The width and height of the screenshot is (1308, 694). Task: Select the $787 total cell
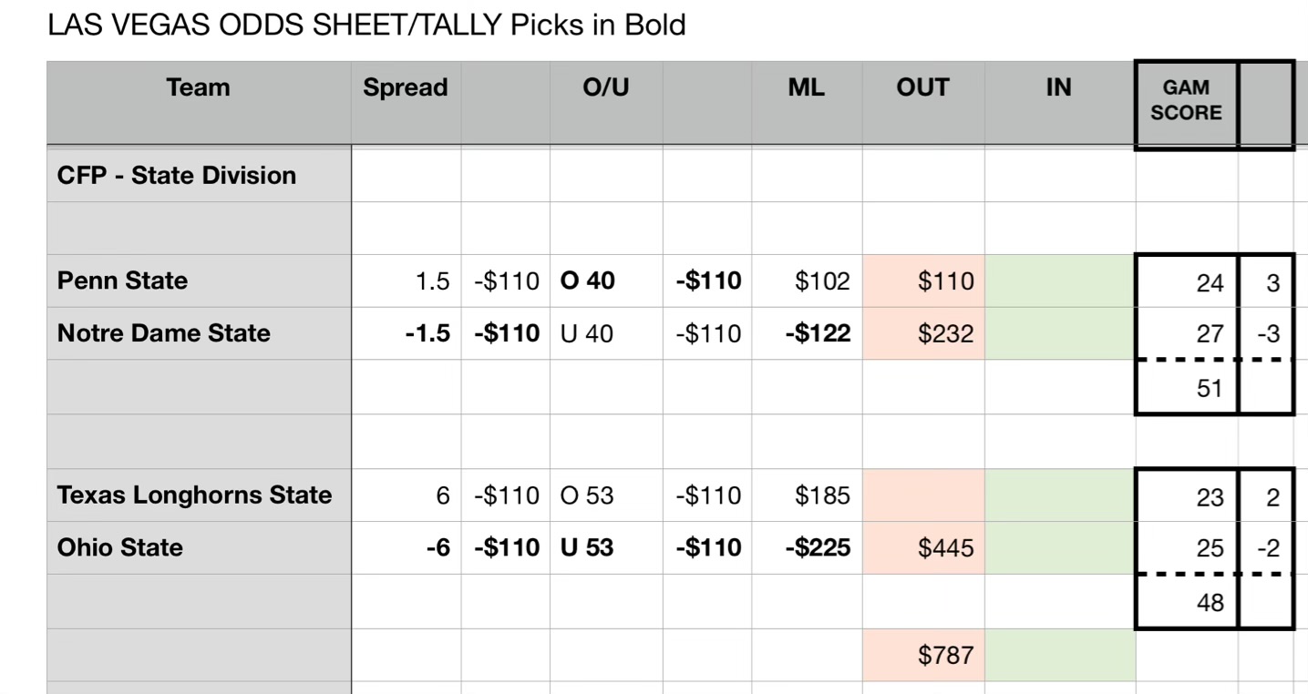coord(923,655)
